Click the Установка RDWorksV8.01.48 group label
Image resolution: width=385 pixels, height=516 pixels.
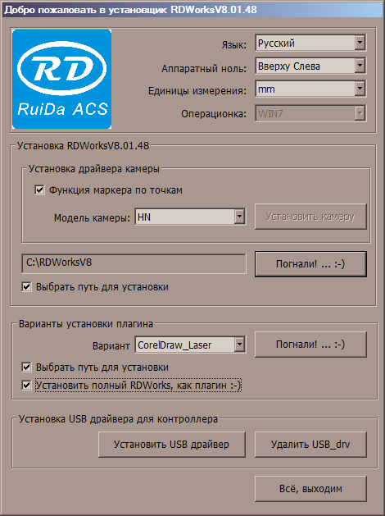83,145
